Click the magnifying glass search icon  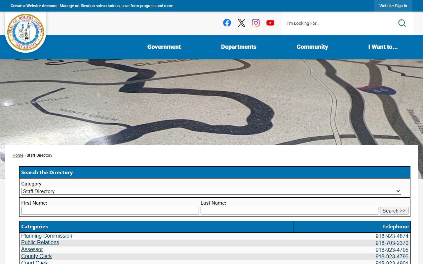[x=402, y=23]
